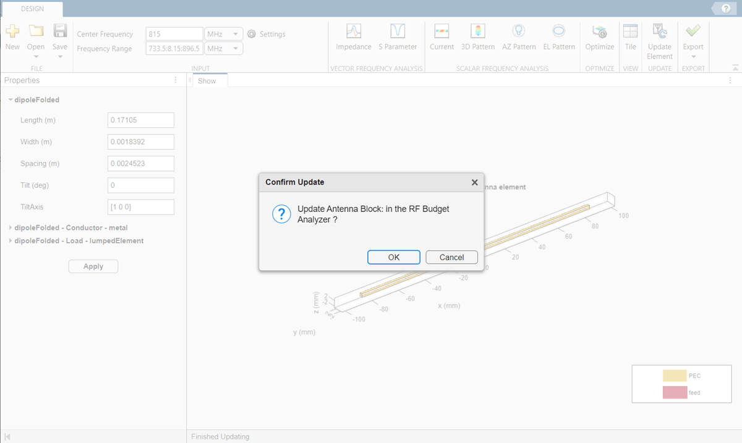
Task: Expand dipoleFolded - Load - lumpedElement section
Action: (x=11, y=241)
